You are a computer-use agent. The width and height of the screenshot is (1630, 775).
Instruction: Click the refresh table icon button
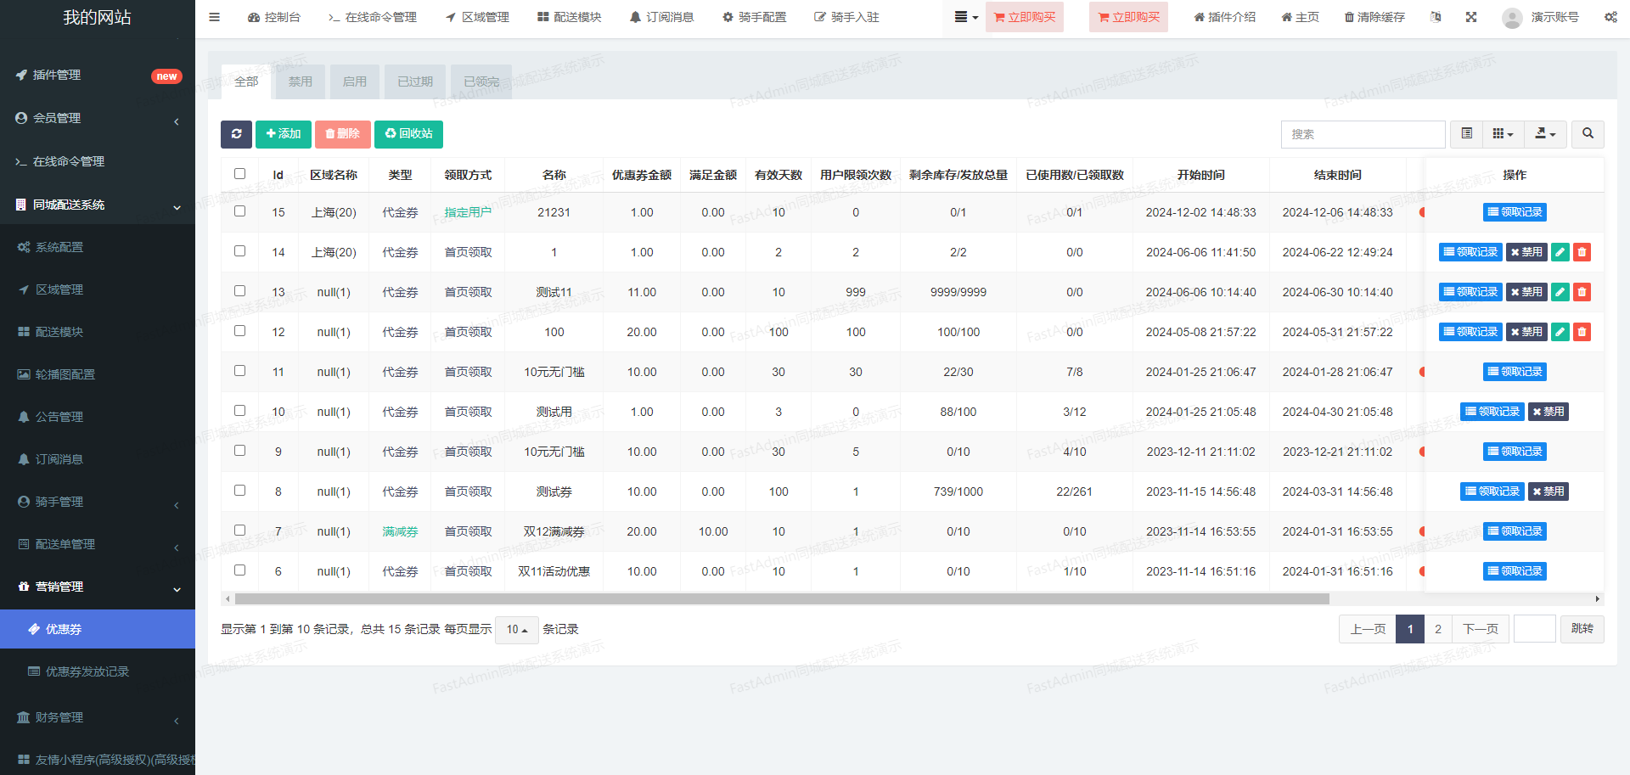[236, 134]
